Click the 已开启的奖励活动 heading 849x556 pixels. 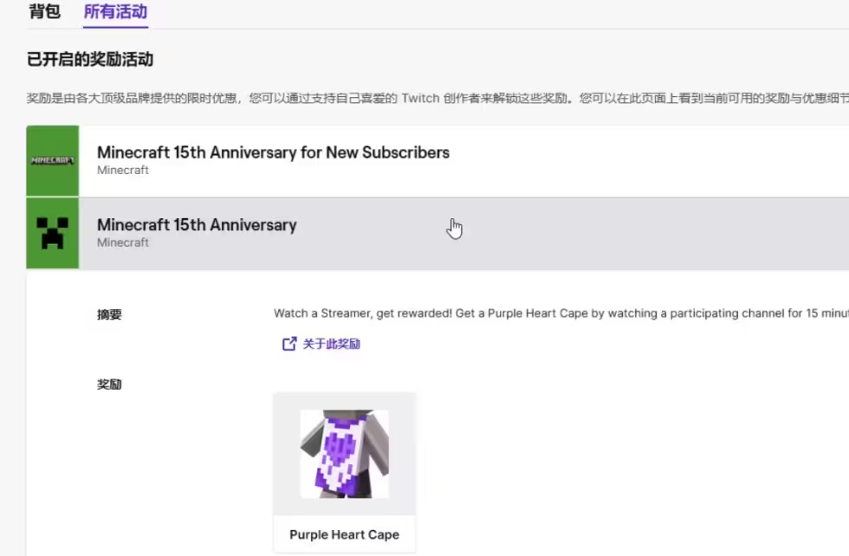point(90,59)
